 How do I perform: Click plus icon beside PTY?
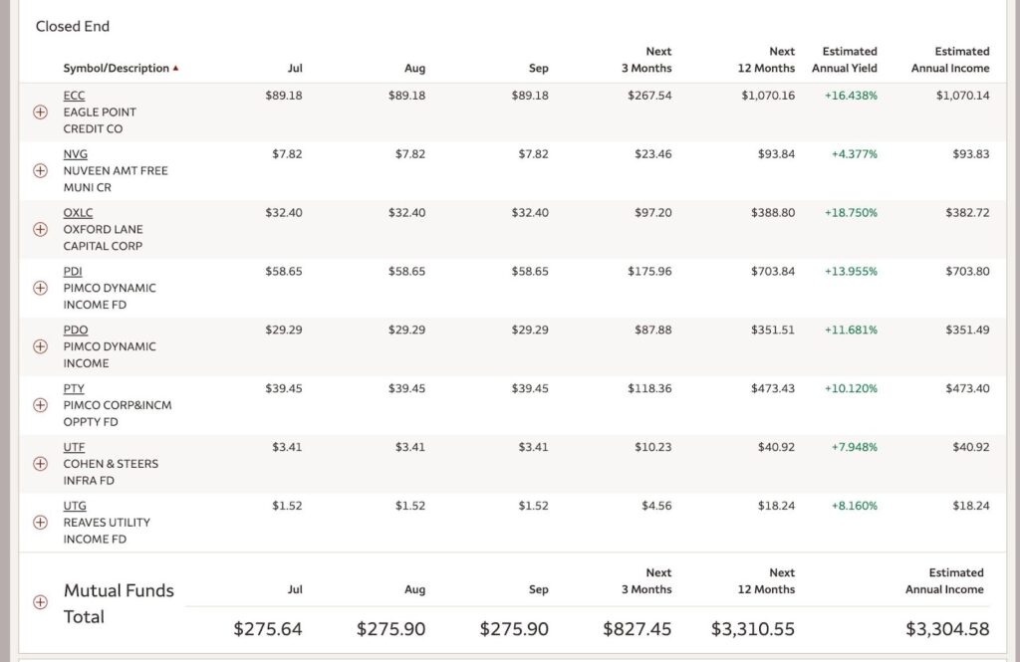(x=41, y=405)
